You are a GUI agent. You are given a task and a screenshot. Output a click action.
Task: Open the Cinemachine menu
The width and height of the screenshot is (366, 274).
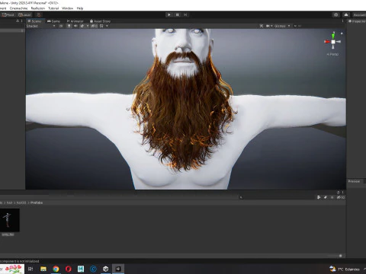18,8
